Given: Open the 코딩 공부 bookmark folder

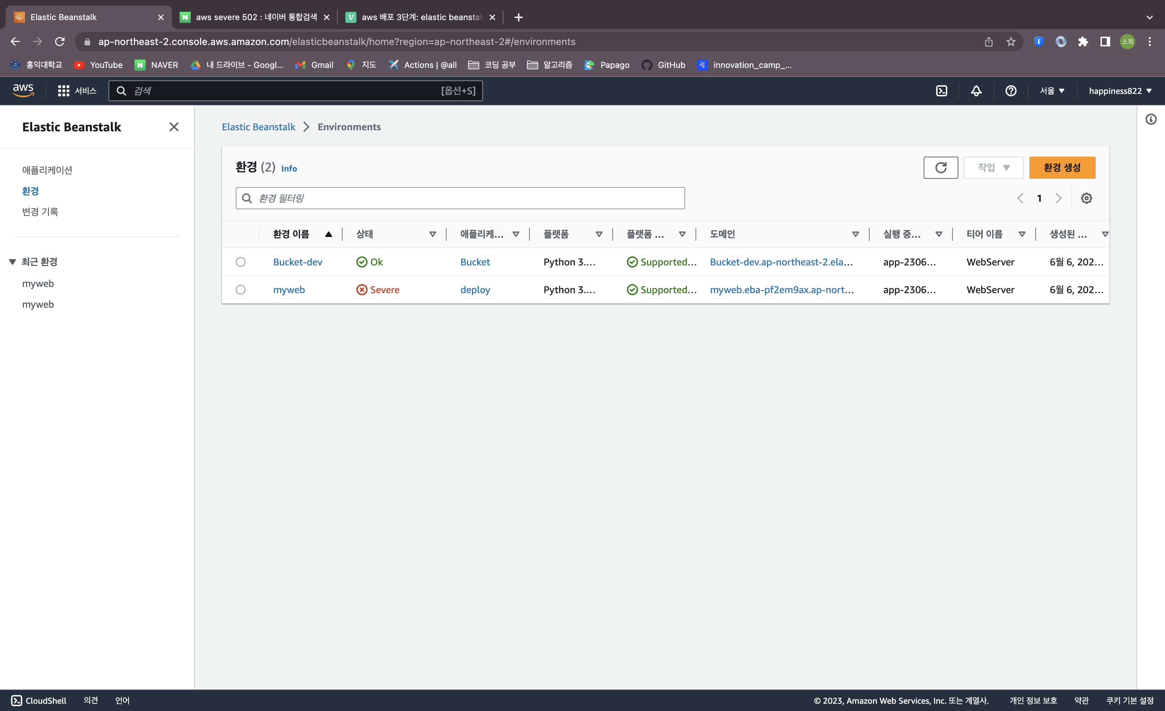Looking at the screenshot, I should pos(492,65).
